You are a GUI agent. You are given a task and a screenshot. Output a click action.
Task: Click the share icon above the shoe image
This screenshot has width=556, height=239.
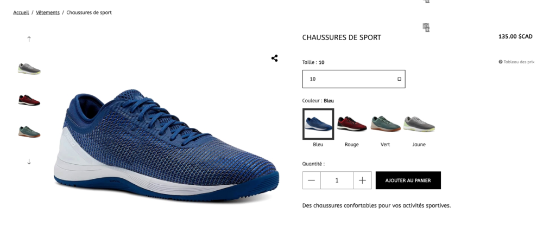click(274, 58)
